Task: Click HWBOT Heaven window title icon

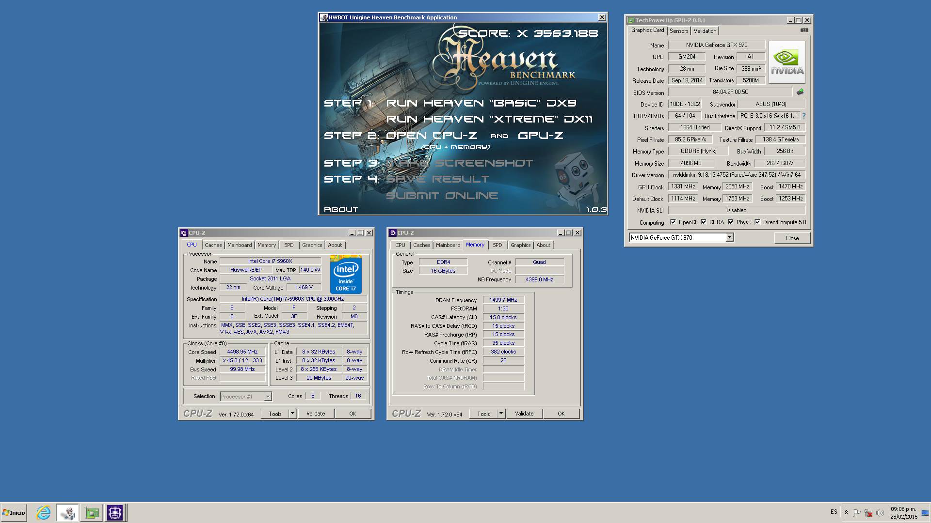Action: pyautogui.click(x=324, y=17)
